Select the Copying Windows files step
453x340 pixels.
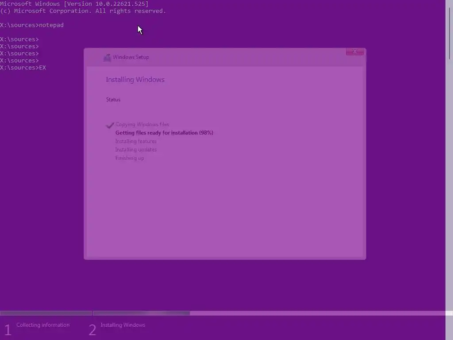tap(142, 124)
